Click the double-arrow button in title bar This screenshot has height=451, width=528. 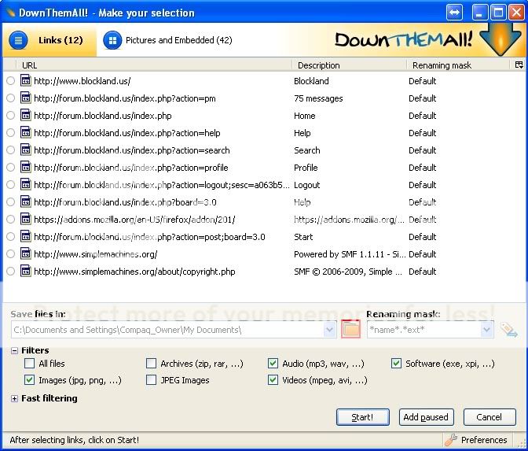[454, 13]
